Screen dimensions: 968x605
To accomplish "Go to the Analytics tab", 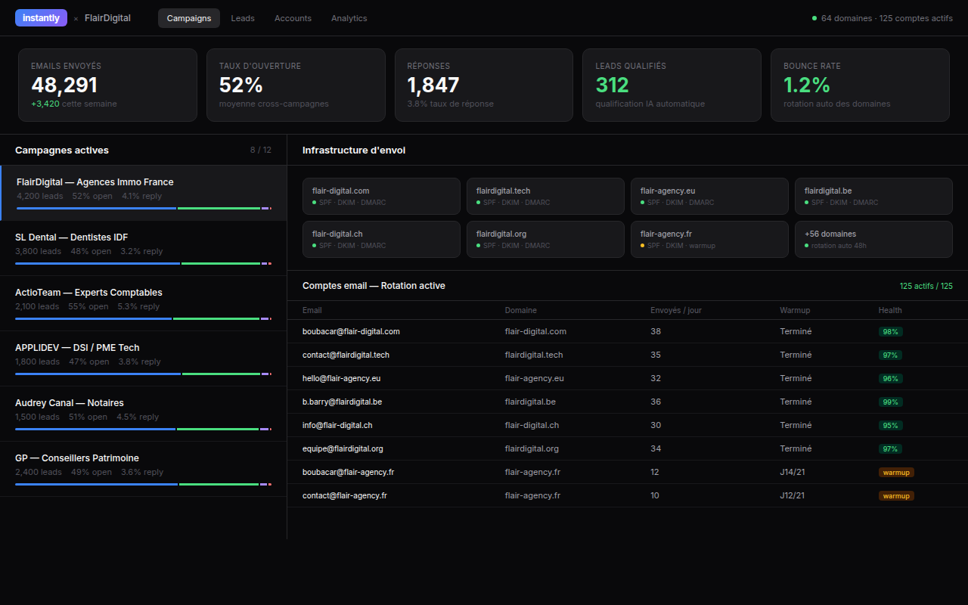I will point(349,18).
